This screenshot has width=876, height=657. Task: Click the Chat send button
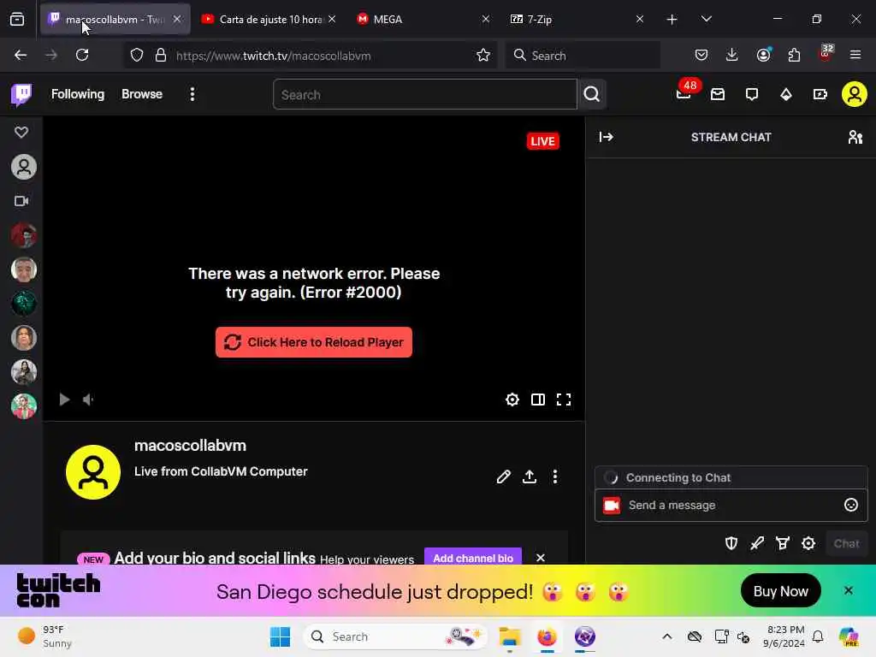pyautogui.click(x=846, y=543)
